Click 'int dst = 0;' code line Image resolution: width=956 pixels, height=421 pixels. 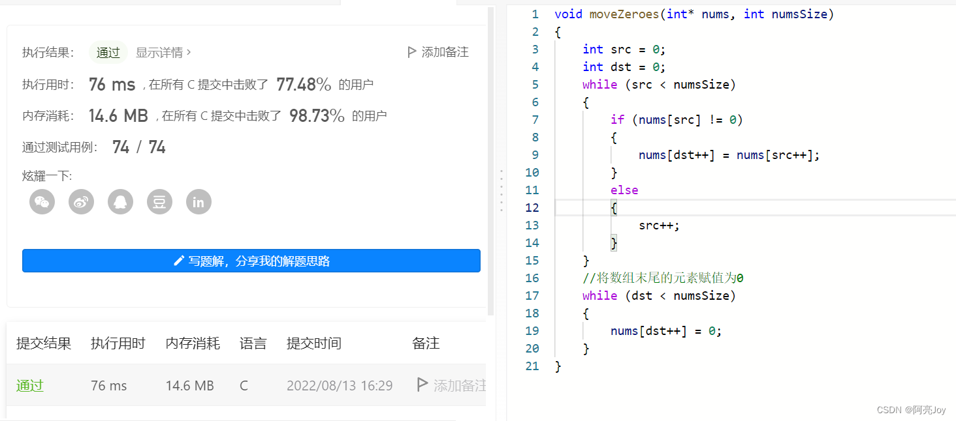pos(624,67)
